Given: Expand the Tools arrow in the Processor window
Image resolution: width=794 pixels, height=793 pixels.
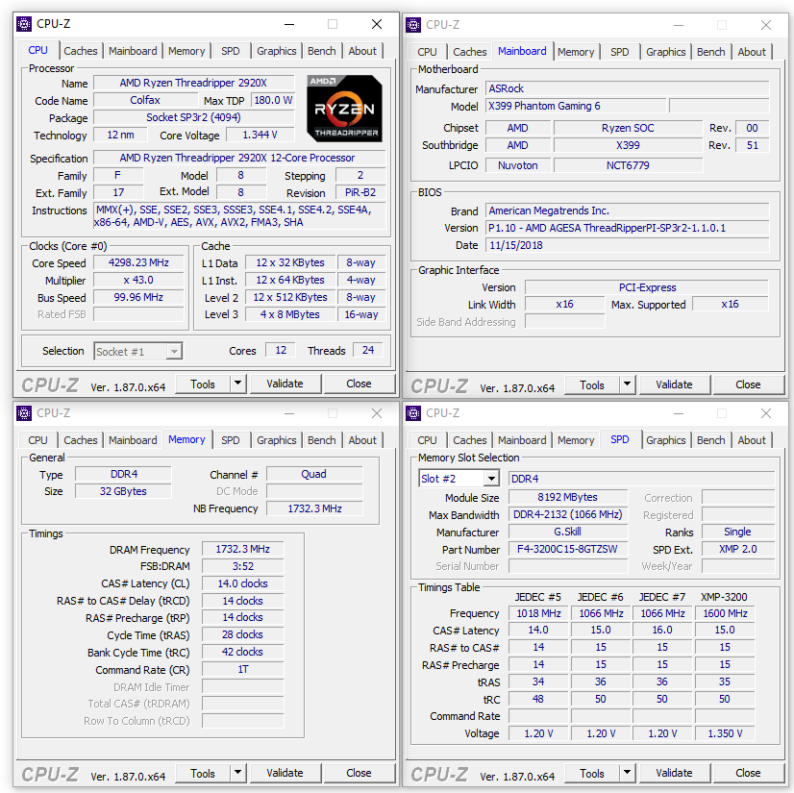Looking at the screenshot, I should click(238, 384).
